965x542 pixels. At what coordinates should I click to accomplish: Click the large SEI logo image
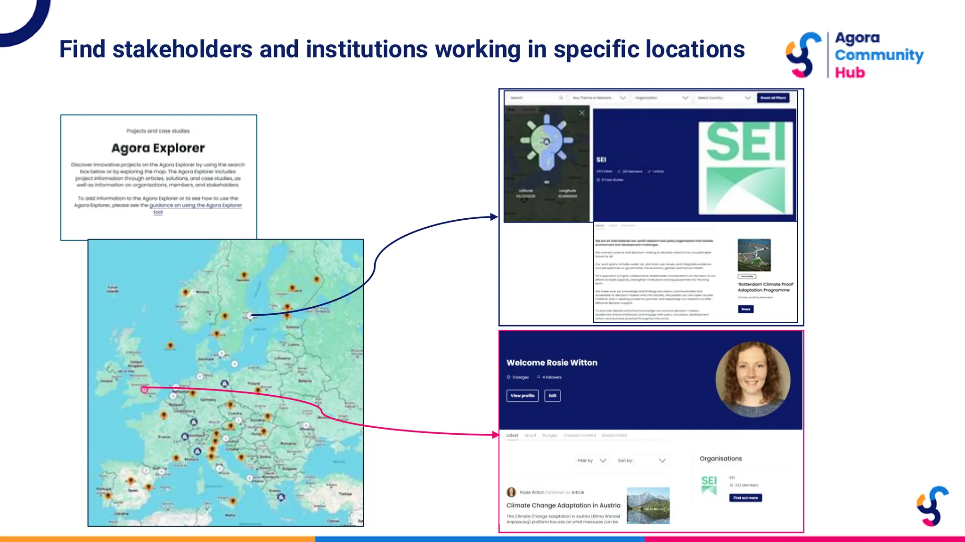pyautogui.click(x=746, y=168)
